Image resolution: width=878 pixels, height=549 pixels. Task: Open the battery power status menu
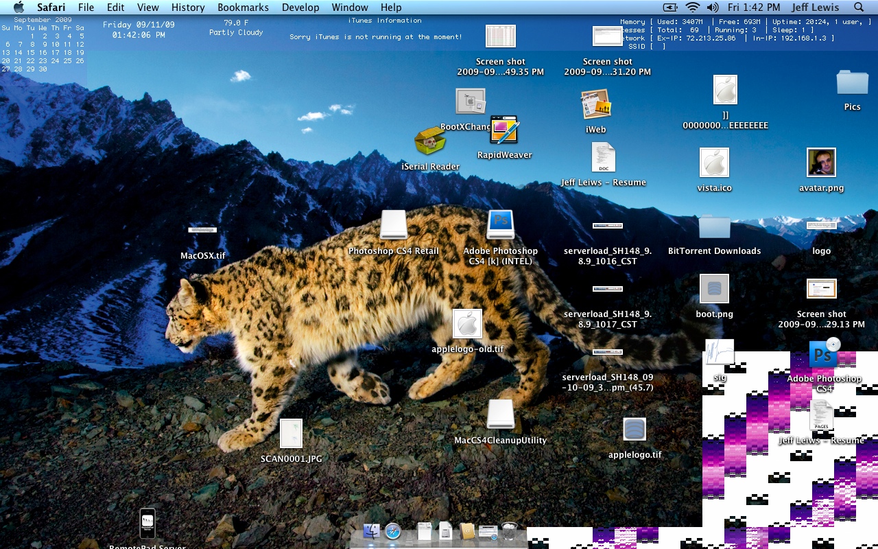670,8
